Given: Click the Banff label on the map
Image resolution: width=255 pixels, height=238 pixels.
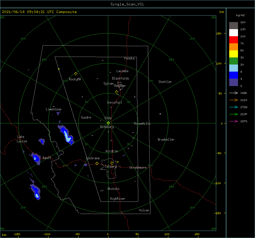Looking at the screenshot, I should coord(47,158).
